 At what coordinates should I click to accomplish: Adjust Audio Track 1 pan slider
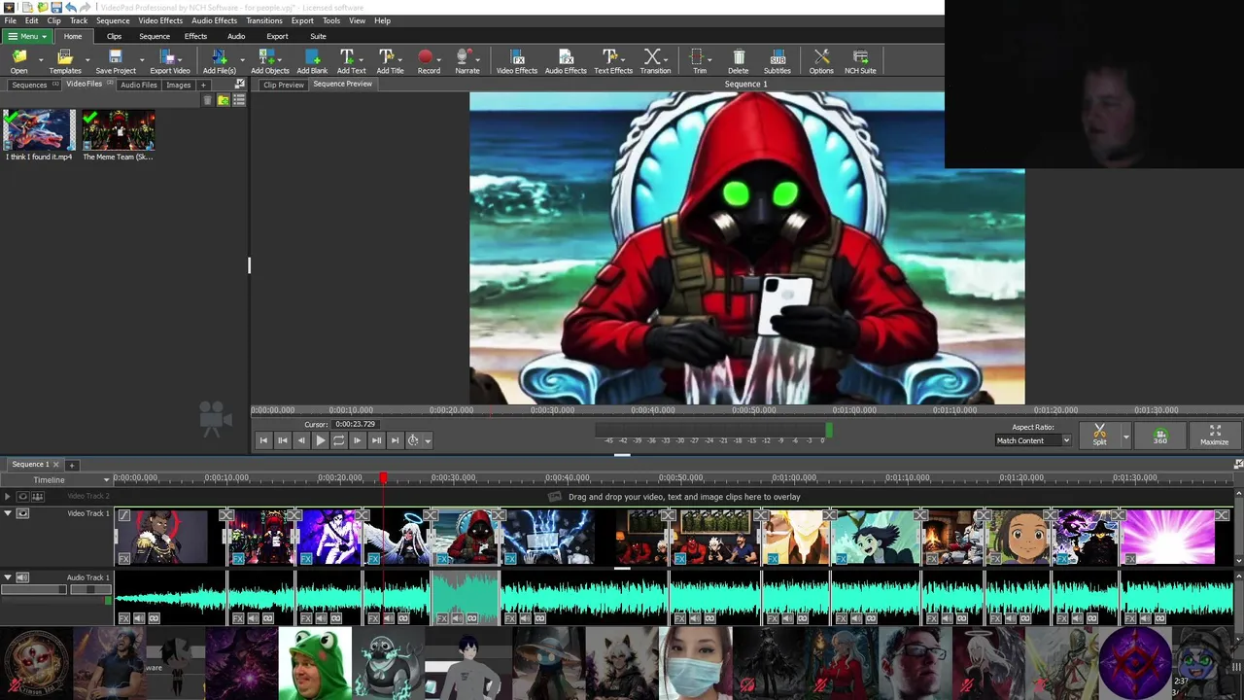[89, 589]
